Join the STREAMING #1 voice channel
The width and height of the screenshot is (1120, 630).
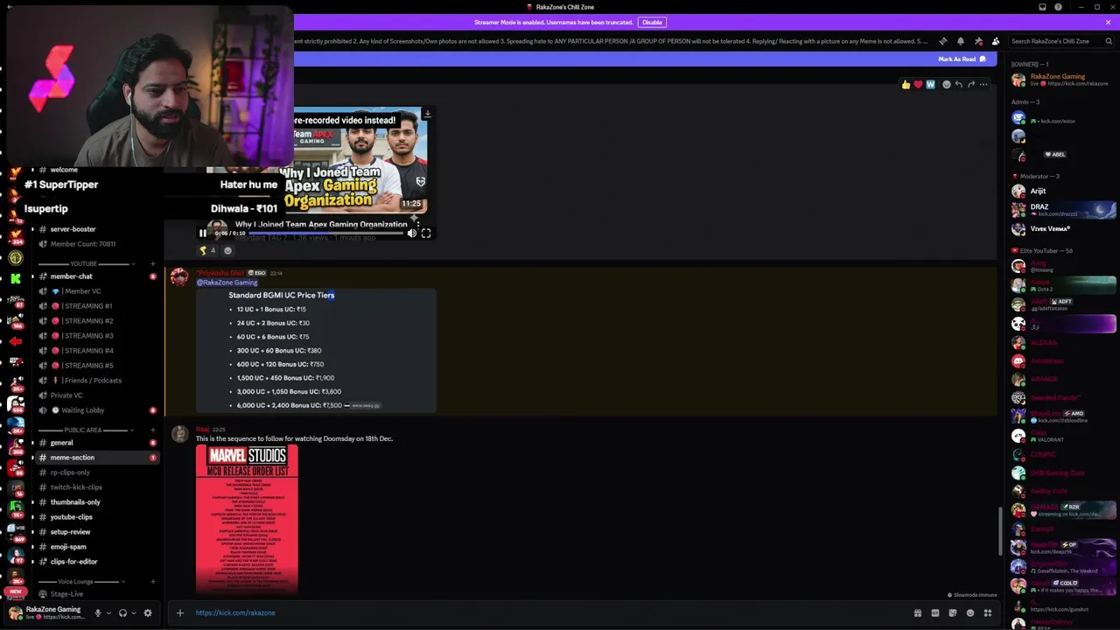click(x=95, y=306)
